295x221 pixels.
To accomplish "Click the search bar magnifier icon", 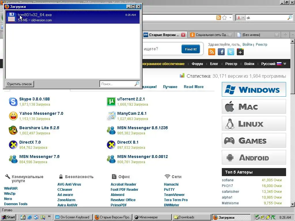I will (x=290, y=18).
